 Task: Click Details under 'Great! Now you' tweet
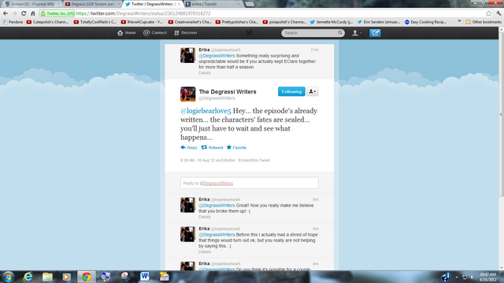(205, 217)
